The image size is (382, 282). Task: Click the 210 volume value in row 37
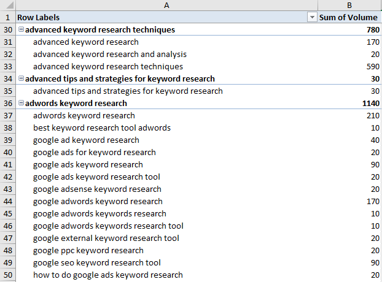(349, 115)
